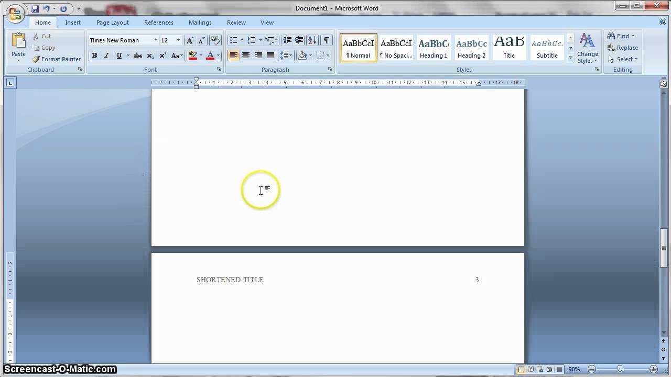The image size is (671, 377).
Task: Toggle italic formatting
Action: click(x=106, y=56)
